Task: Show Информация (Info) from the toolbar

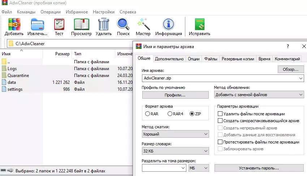Action: [168, 24]
